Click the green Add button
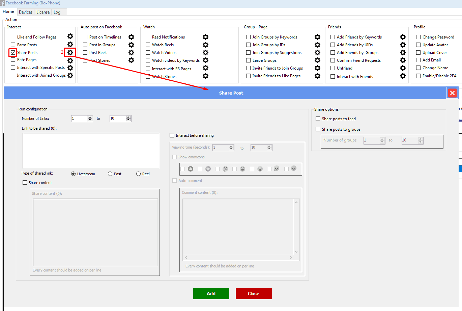 click(211, 293)
